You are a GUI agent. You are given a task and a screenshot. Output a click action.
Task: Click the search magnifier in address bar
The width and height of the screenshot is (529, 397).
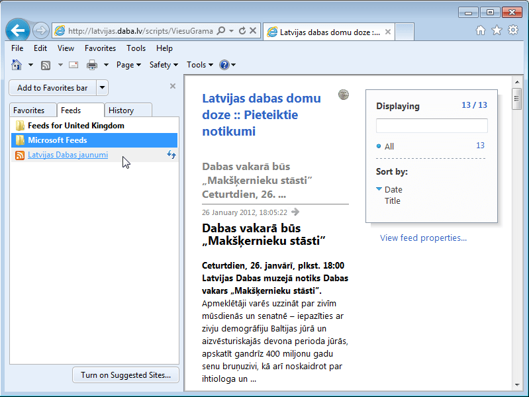click(x=221, y=30)
